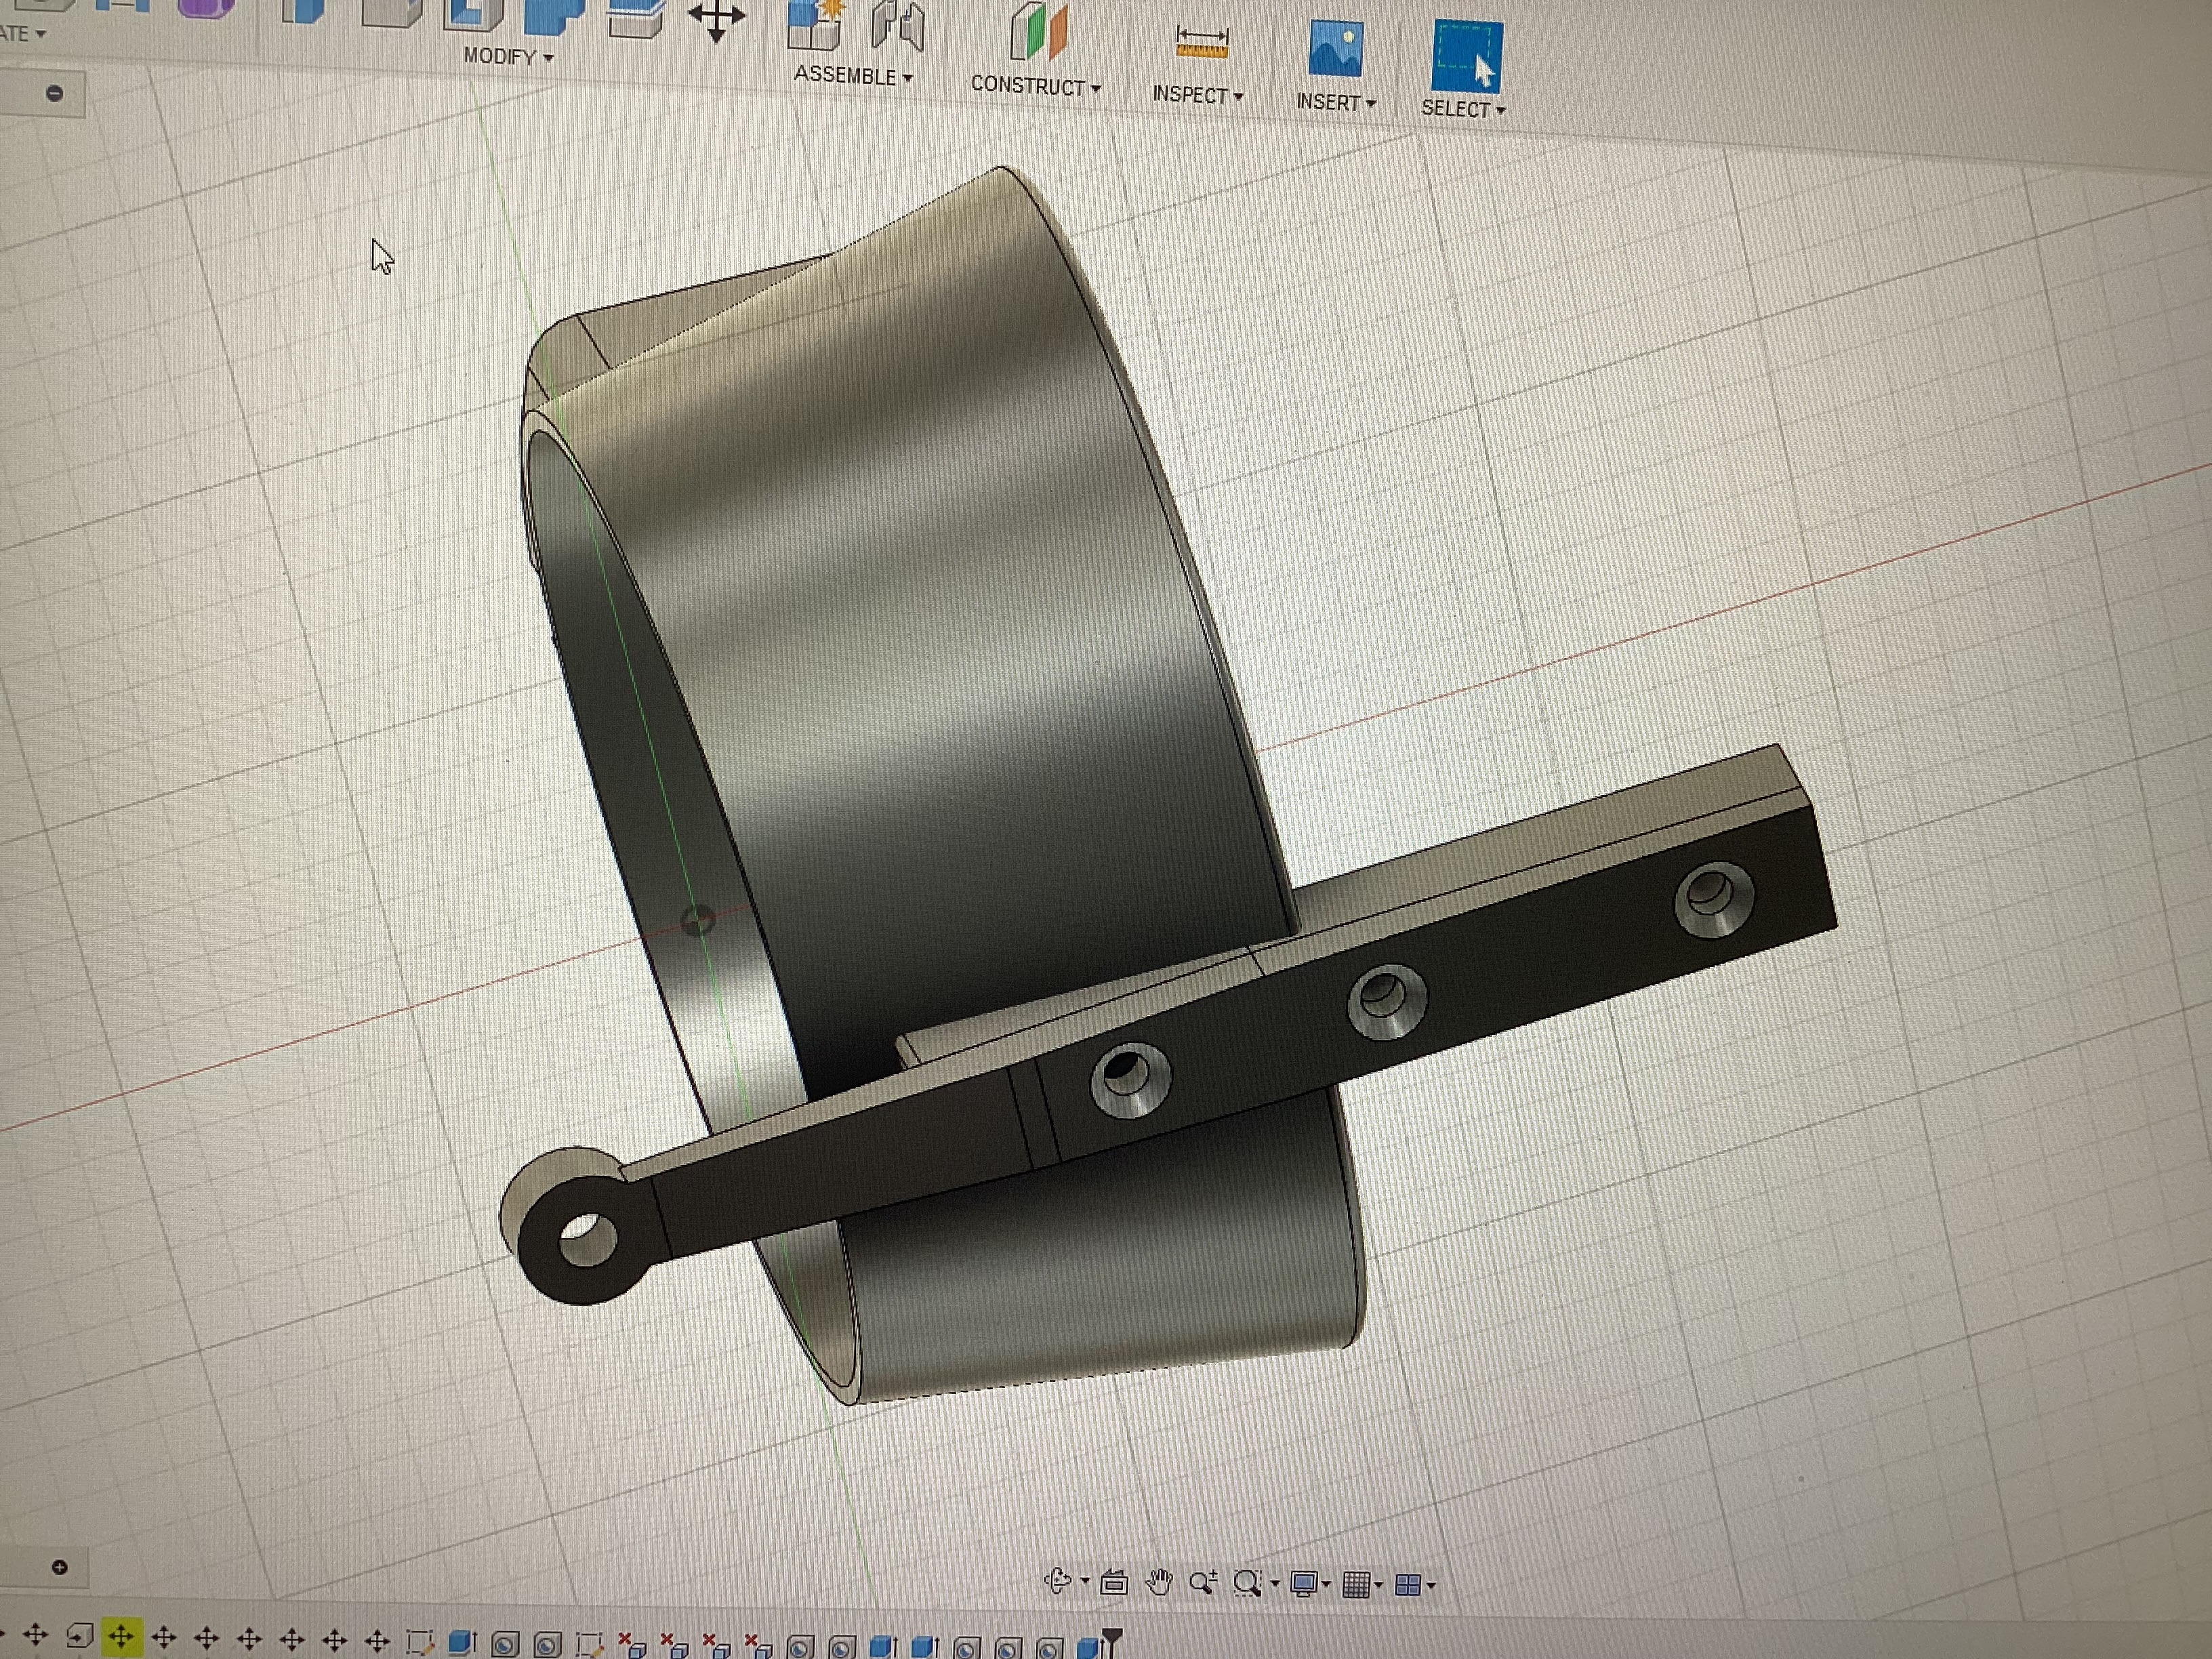Click the Joint icon in the Assemble group
Viewport: 2212px width, 1659px height.
[x=897, y=26]
